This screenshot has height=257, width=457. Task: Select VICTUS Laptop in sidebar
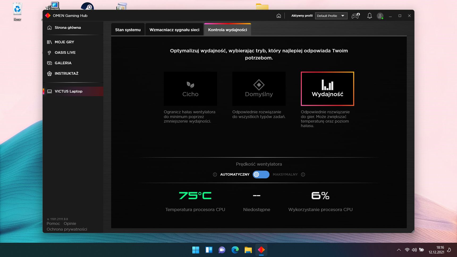click(x=73, y=91)
